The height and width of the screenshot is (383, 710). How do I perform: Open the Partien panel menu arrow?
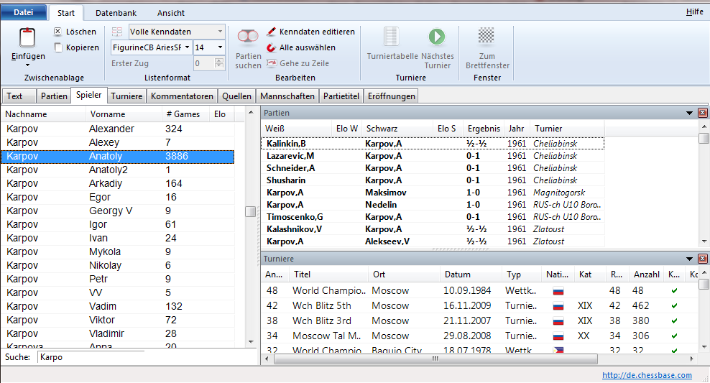click(x=689, y=114)
